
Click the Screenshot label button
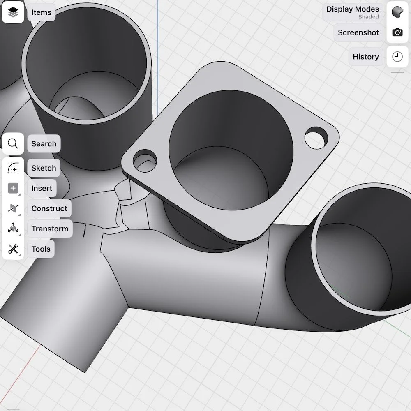[358, 32]
